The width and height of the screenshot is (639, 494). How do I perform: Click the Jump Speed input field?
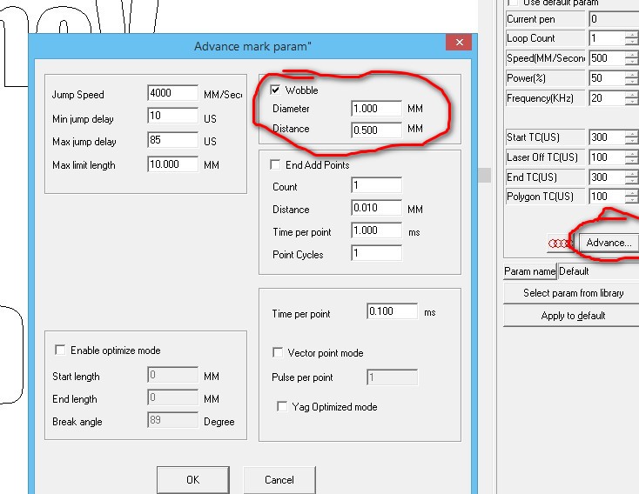coord(172,94)
